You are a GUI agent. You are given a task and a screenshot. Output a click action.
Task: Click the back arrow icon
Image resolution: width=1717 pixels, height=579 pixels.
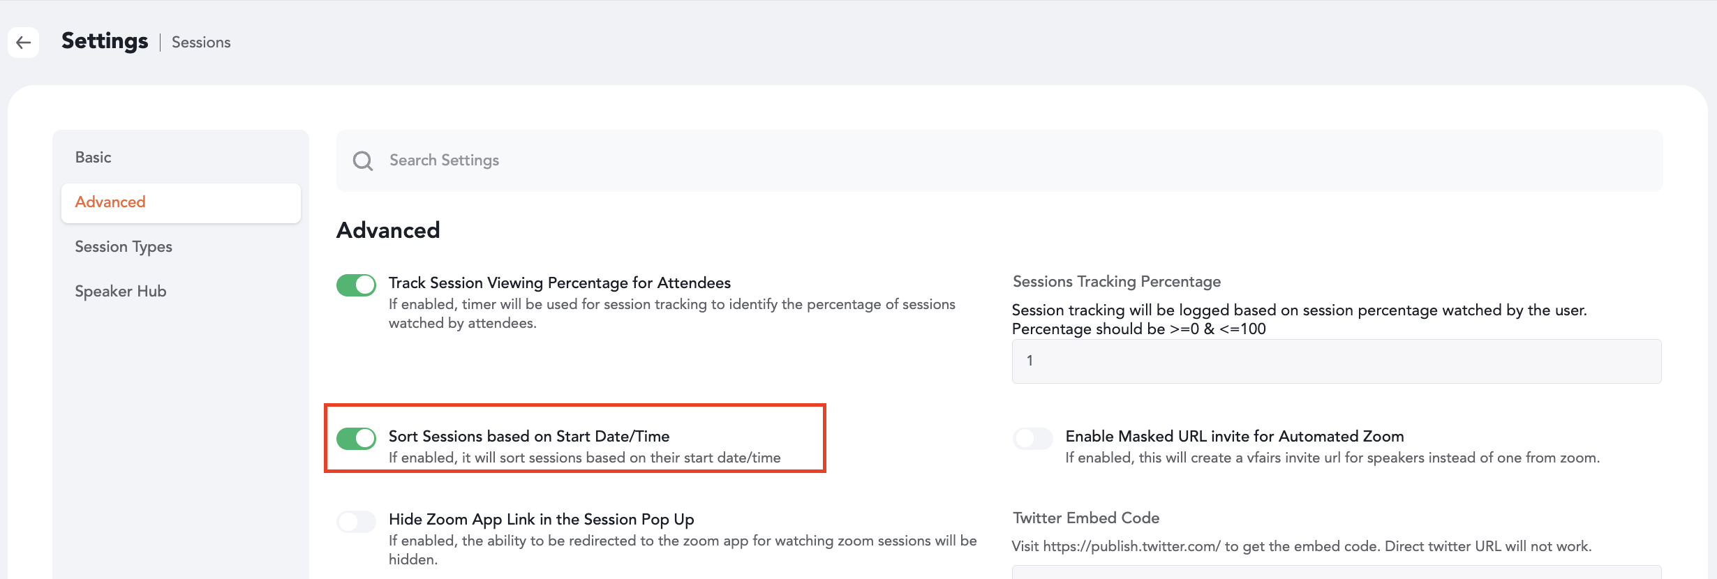tap(23, 43)
